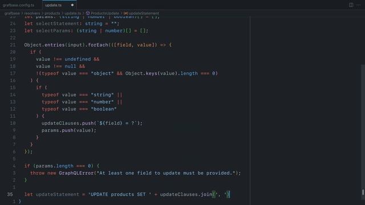Click the updateStatement variable symbol icon
The height and width of the screenshot is (205, 365).
125,13
